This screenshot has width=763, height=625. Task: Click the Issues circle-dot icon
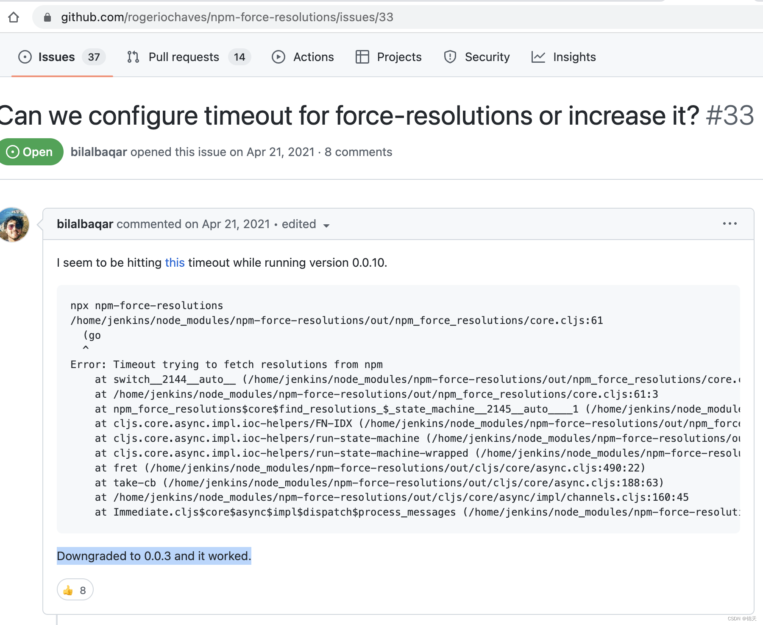(25, 57)
